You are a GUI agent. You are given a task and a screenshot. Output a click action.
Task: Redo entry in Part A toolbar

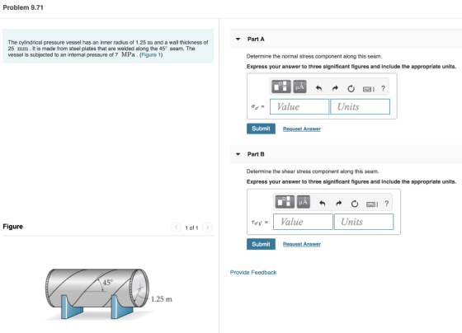point(335,88)
